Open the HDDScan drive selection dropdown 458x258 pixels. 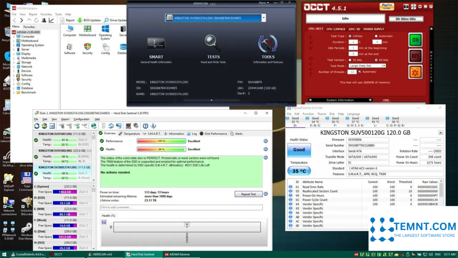click(x=263, y=18)
